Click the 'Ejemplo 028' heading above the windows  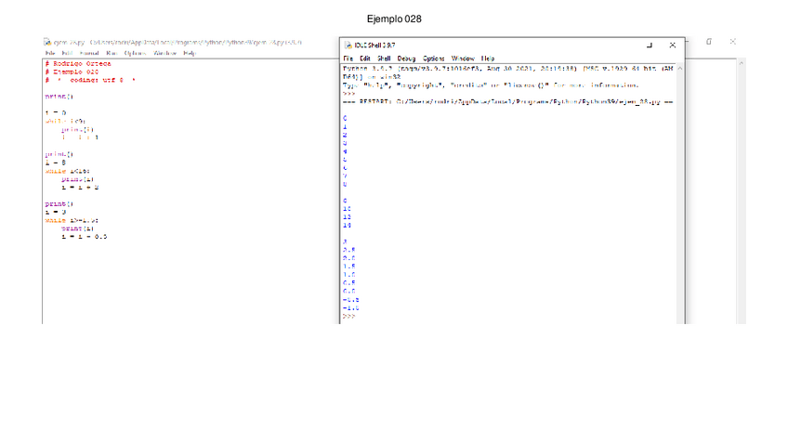point(394,20)
